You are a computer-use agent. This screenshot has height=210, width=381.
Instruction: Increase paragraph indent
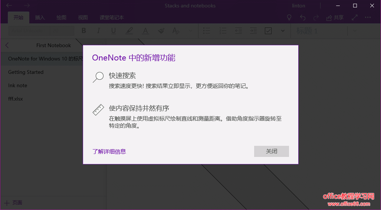coord(253,31)
